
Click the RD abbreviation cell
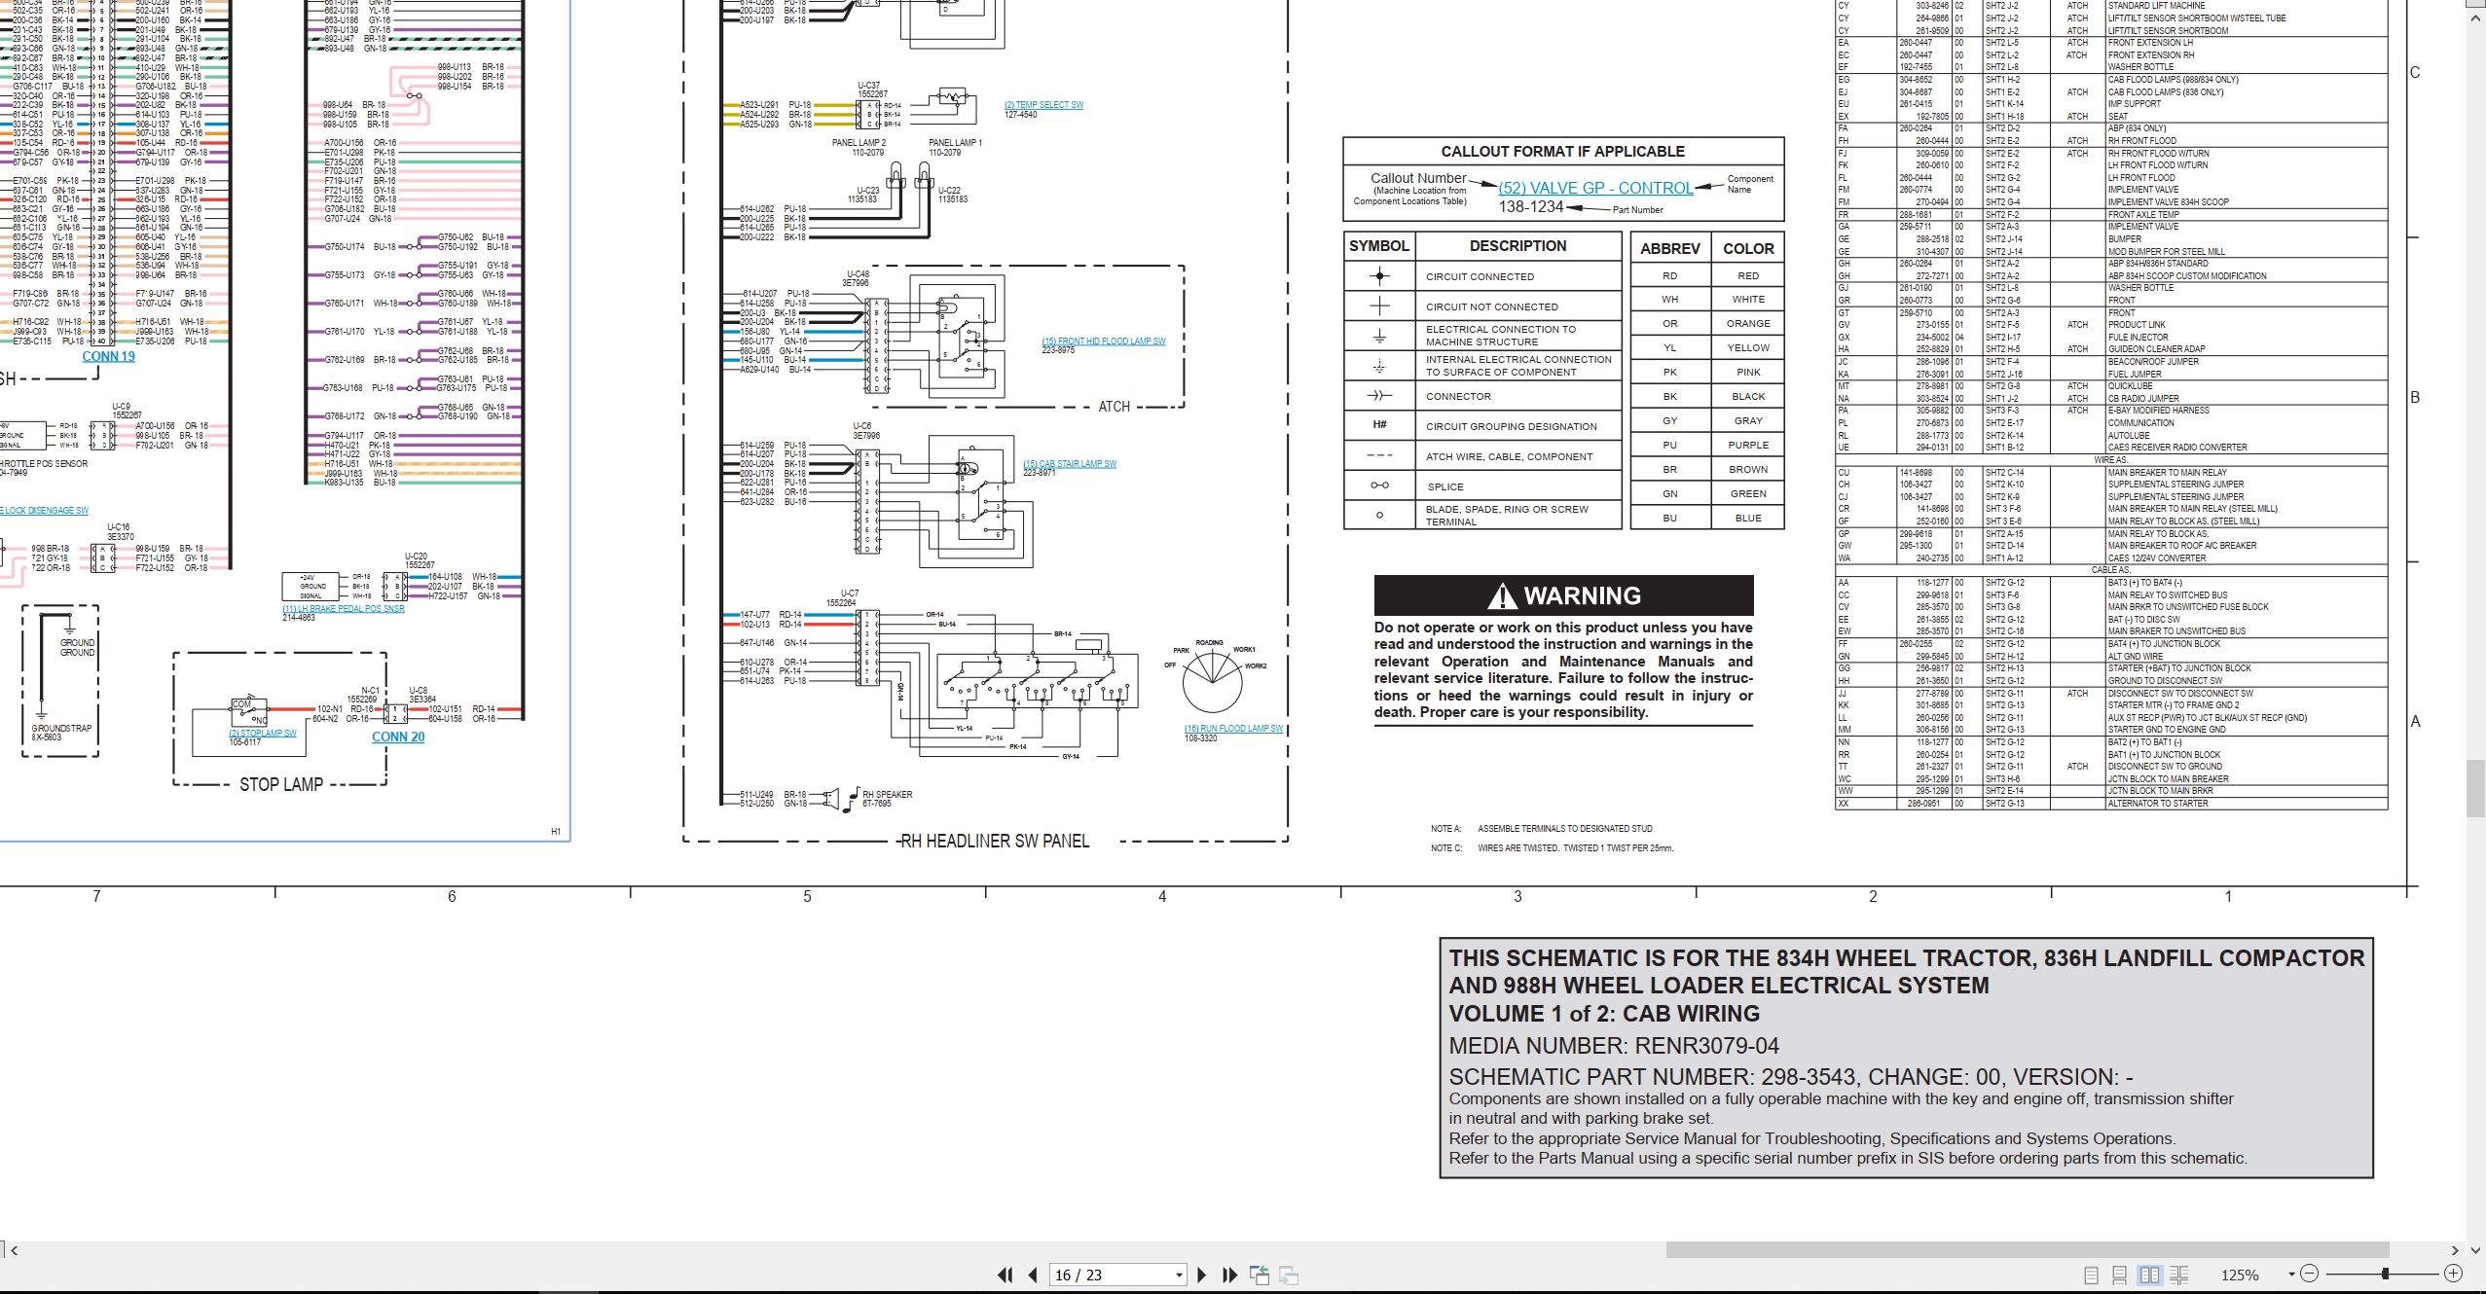click(1670, 275)
